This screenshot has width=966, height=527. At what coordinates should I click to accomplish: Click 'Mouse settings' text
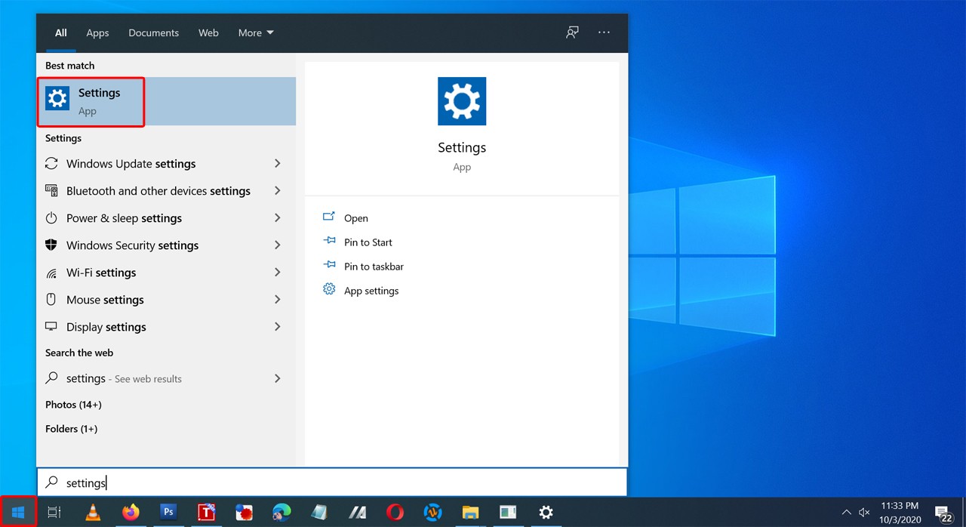(x=105, y=300)
